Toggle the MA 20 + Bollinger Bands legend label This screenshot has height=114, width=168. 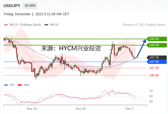pos(25,25)
